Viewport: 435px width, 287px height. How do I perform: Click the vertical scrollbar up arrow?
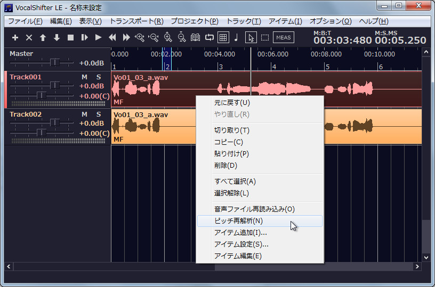click(x=426, y=52)
